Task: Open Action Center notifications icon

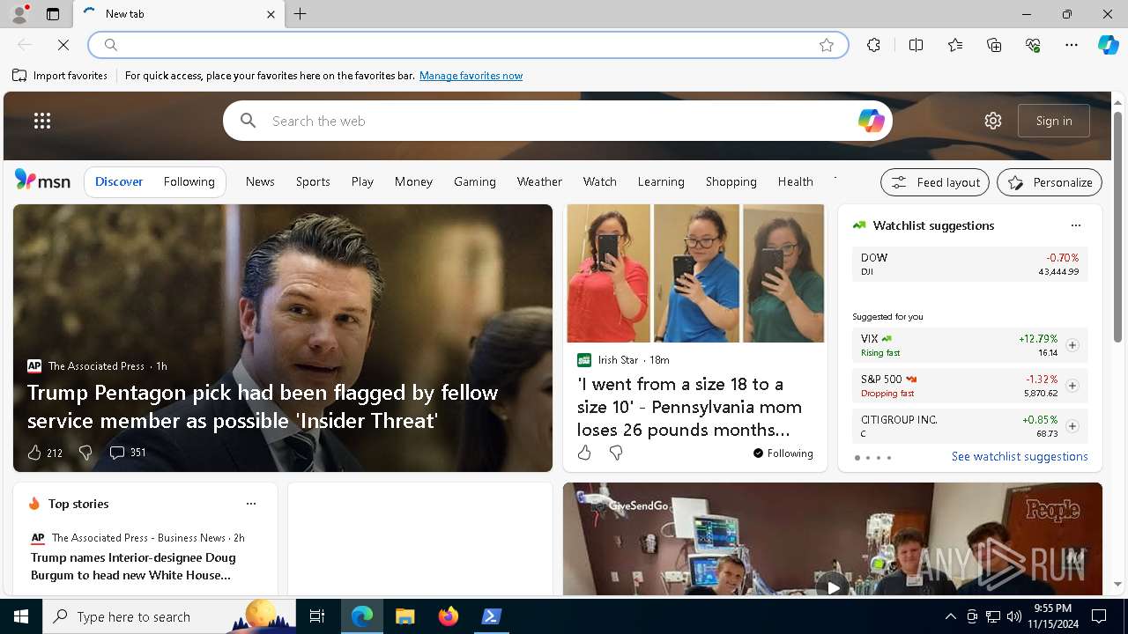Action: tap(1099, 616)
